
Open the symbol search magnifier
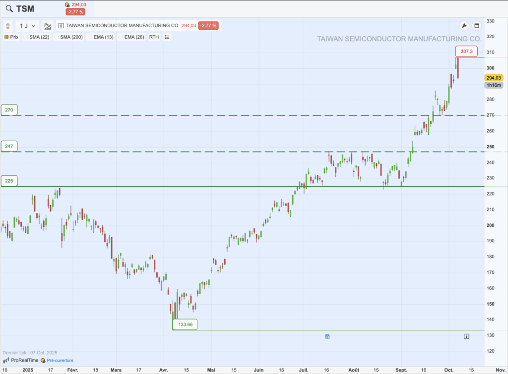point(8,8)
